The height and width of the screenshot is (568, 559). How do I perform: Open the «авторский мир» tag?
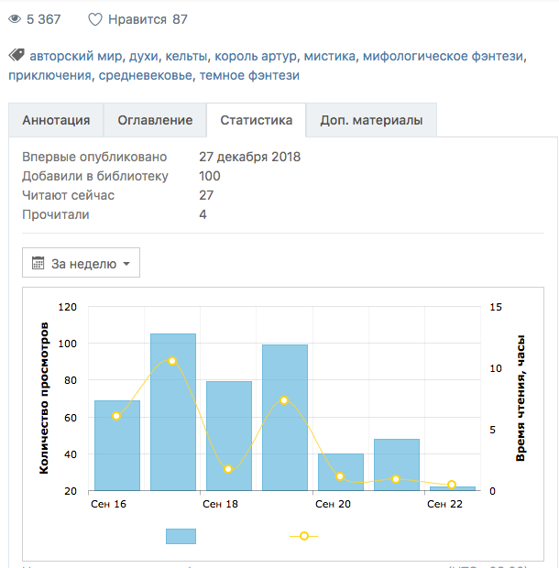pos(77,56)
